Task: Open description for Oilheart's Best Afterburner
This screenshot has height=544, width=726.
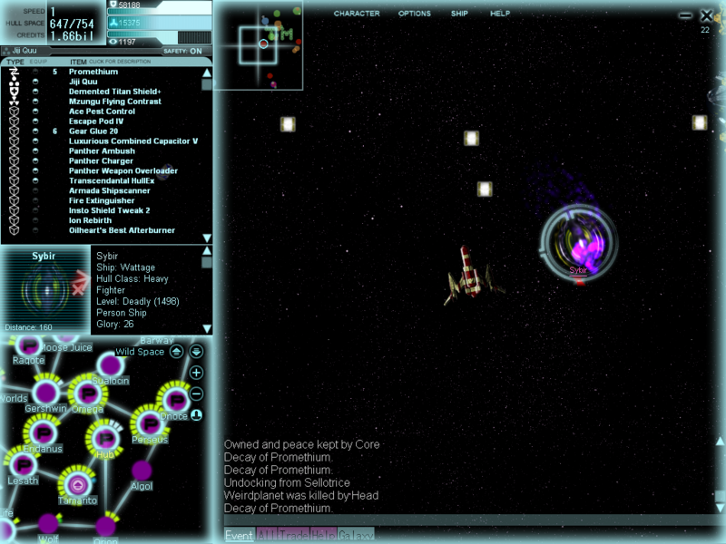Action: [x=121, y=231]
